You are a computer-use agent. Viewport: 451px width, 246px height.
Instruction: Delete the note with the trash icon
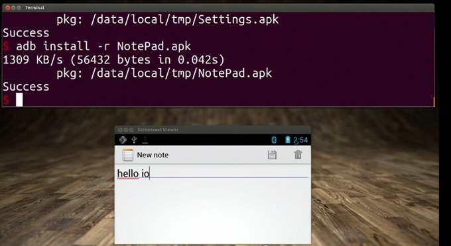(x=298, y=155)
